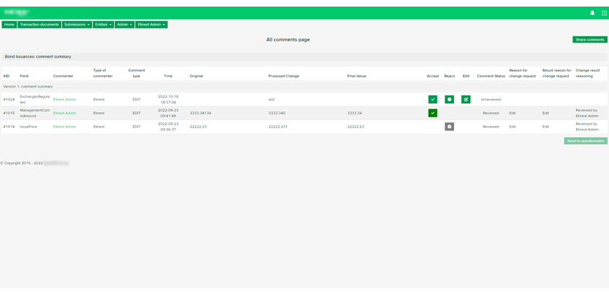Edit result reason for change request on #1014
Viewport: 609px width, 295px height.
point(545,127)
